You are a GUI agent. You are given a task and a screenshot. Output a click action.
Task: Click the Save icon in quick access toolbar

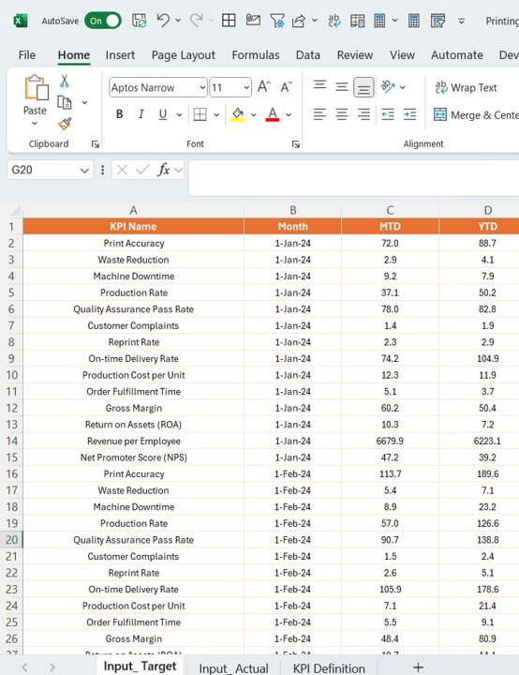pos(139,21)
